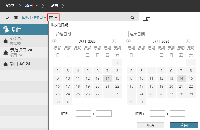Viewport: 200px width, 130px height.
Task: Click the house icon beside 办公楼
Action: click(x=6, y=41)
